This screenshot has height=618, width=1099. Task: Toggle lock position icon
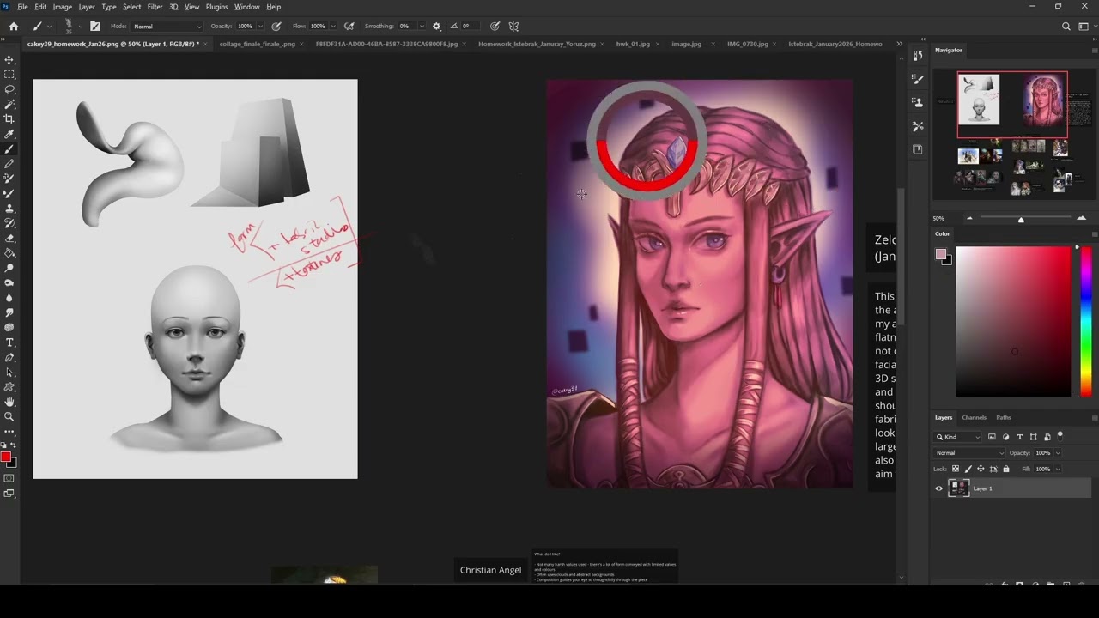coord(981,469)
